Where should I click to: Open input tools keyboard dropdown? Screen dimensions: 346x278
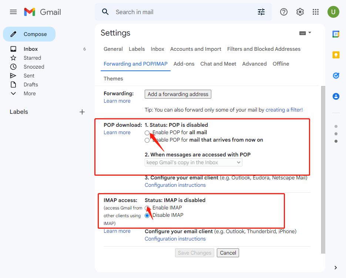pos(305,33)
